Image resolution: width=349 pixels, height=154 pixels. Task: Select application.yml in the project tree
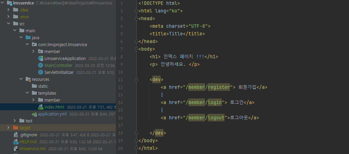coord(52,114)
